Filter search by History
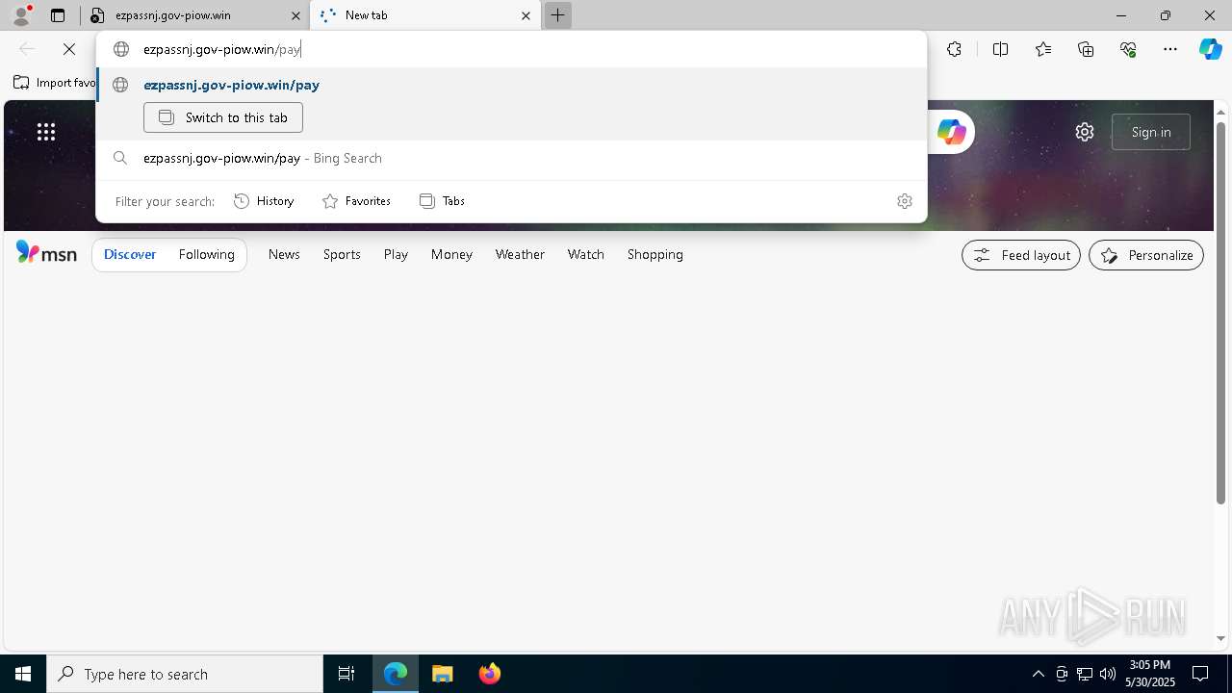 [264, 201]
